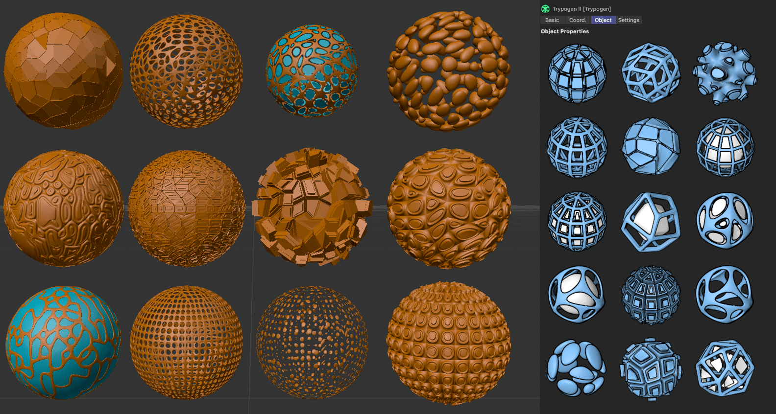Select the sphere with fine rectangular panel detail
Viewport: 776px width, 414px height.
[187, 208]
